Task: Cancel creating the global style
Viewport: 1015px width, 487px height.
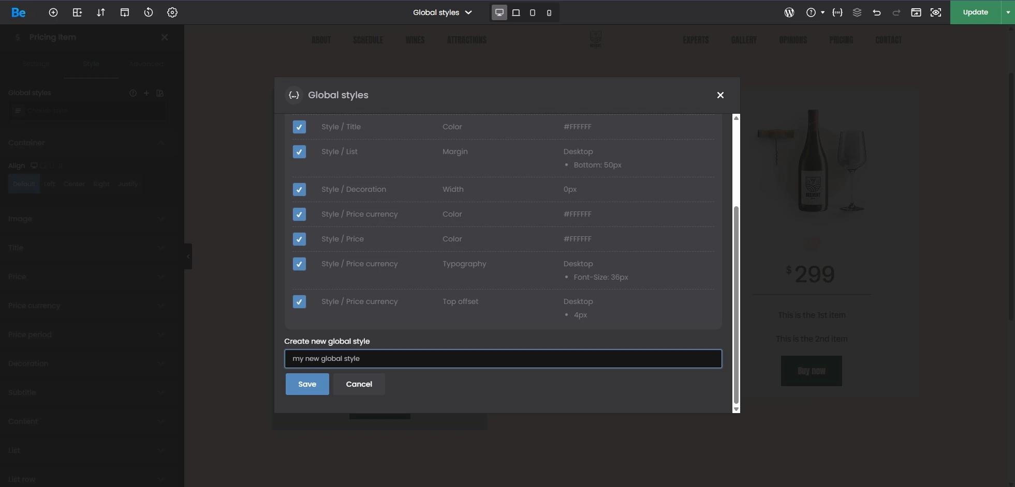Action: coord(359,384)
